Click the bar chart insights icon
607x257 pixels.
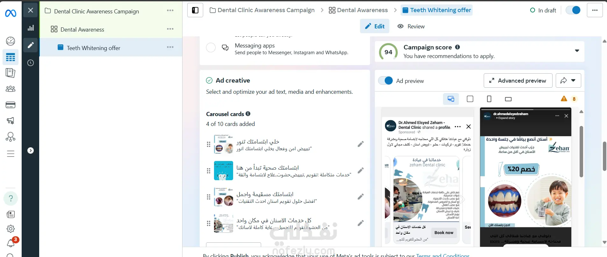point(31,28)
